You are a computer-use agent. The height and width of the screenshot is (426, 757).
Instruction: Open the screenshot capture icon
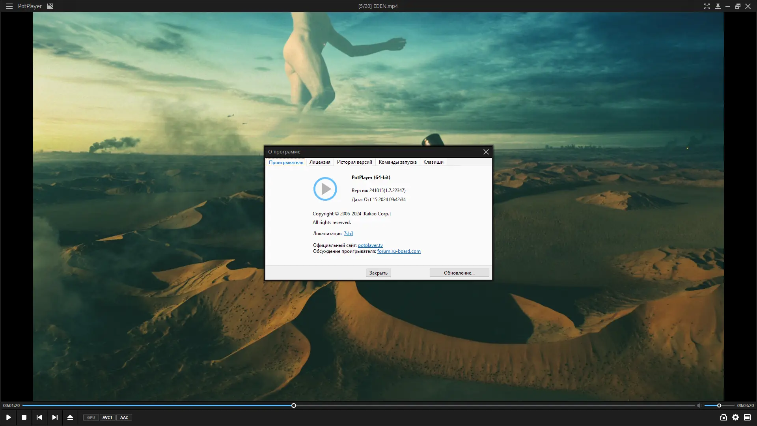coord(723,417)
